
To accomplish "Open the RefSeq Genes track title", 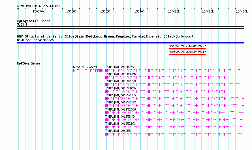I will tap(29, 63).
